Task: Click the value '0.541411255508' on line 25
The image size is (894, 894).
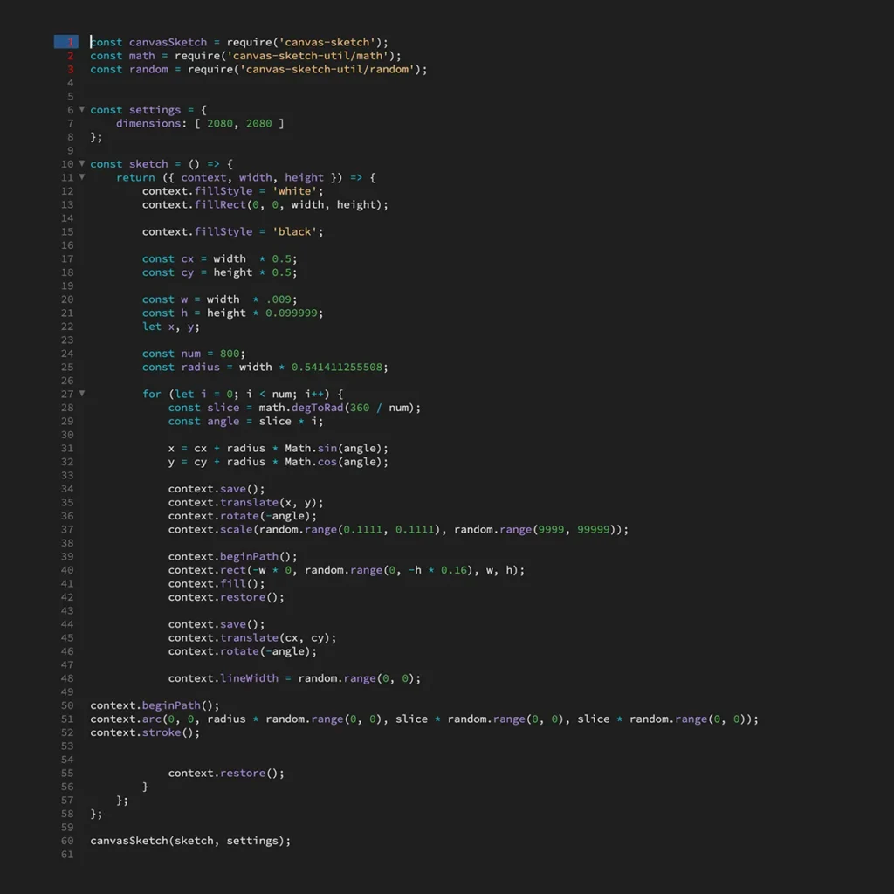Action: point(336,368)
